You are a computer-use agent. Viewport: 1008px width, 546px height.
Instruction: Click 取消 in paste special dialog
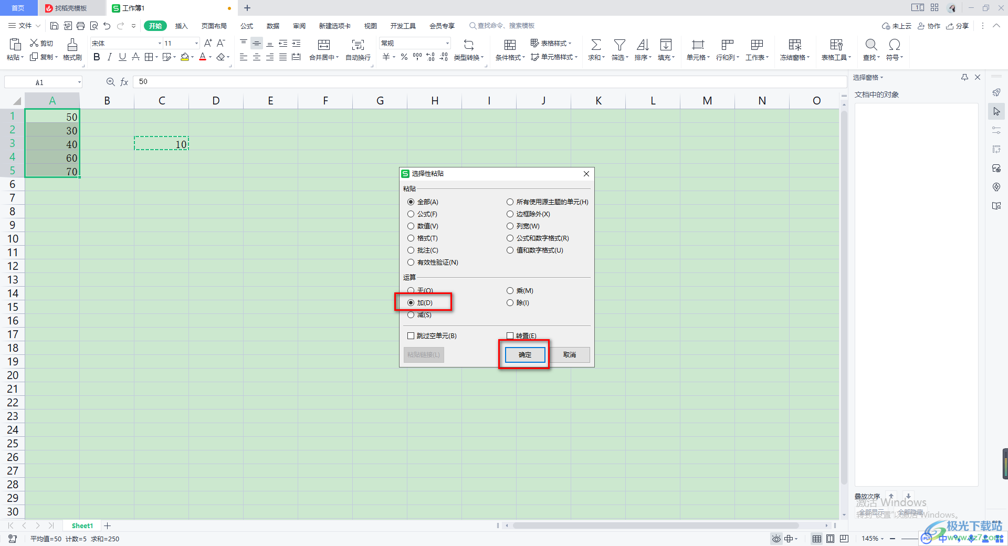pos(570,355)
